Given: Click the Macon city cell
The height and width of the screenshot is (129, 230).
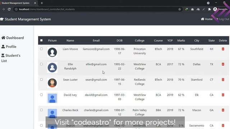Looking at the screenshot, I should 197,110.
